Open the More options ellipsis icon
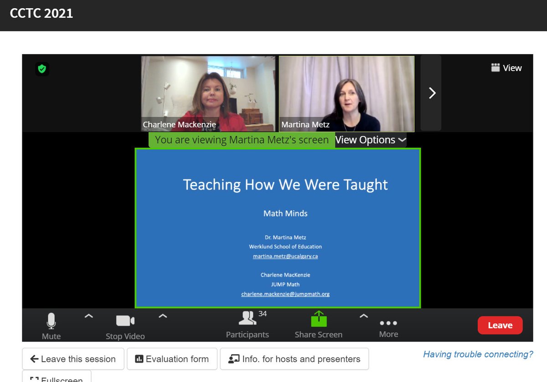The width and height of the screenshot is (547, 382). tap(388, 322)
